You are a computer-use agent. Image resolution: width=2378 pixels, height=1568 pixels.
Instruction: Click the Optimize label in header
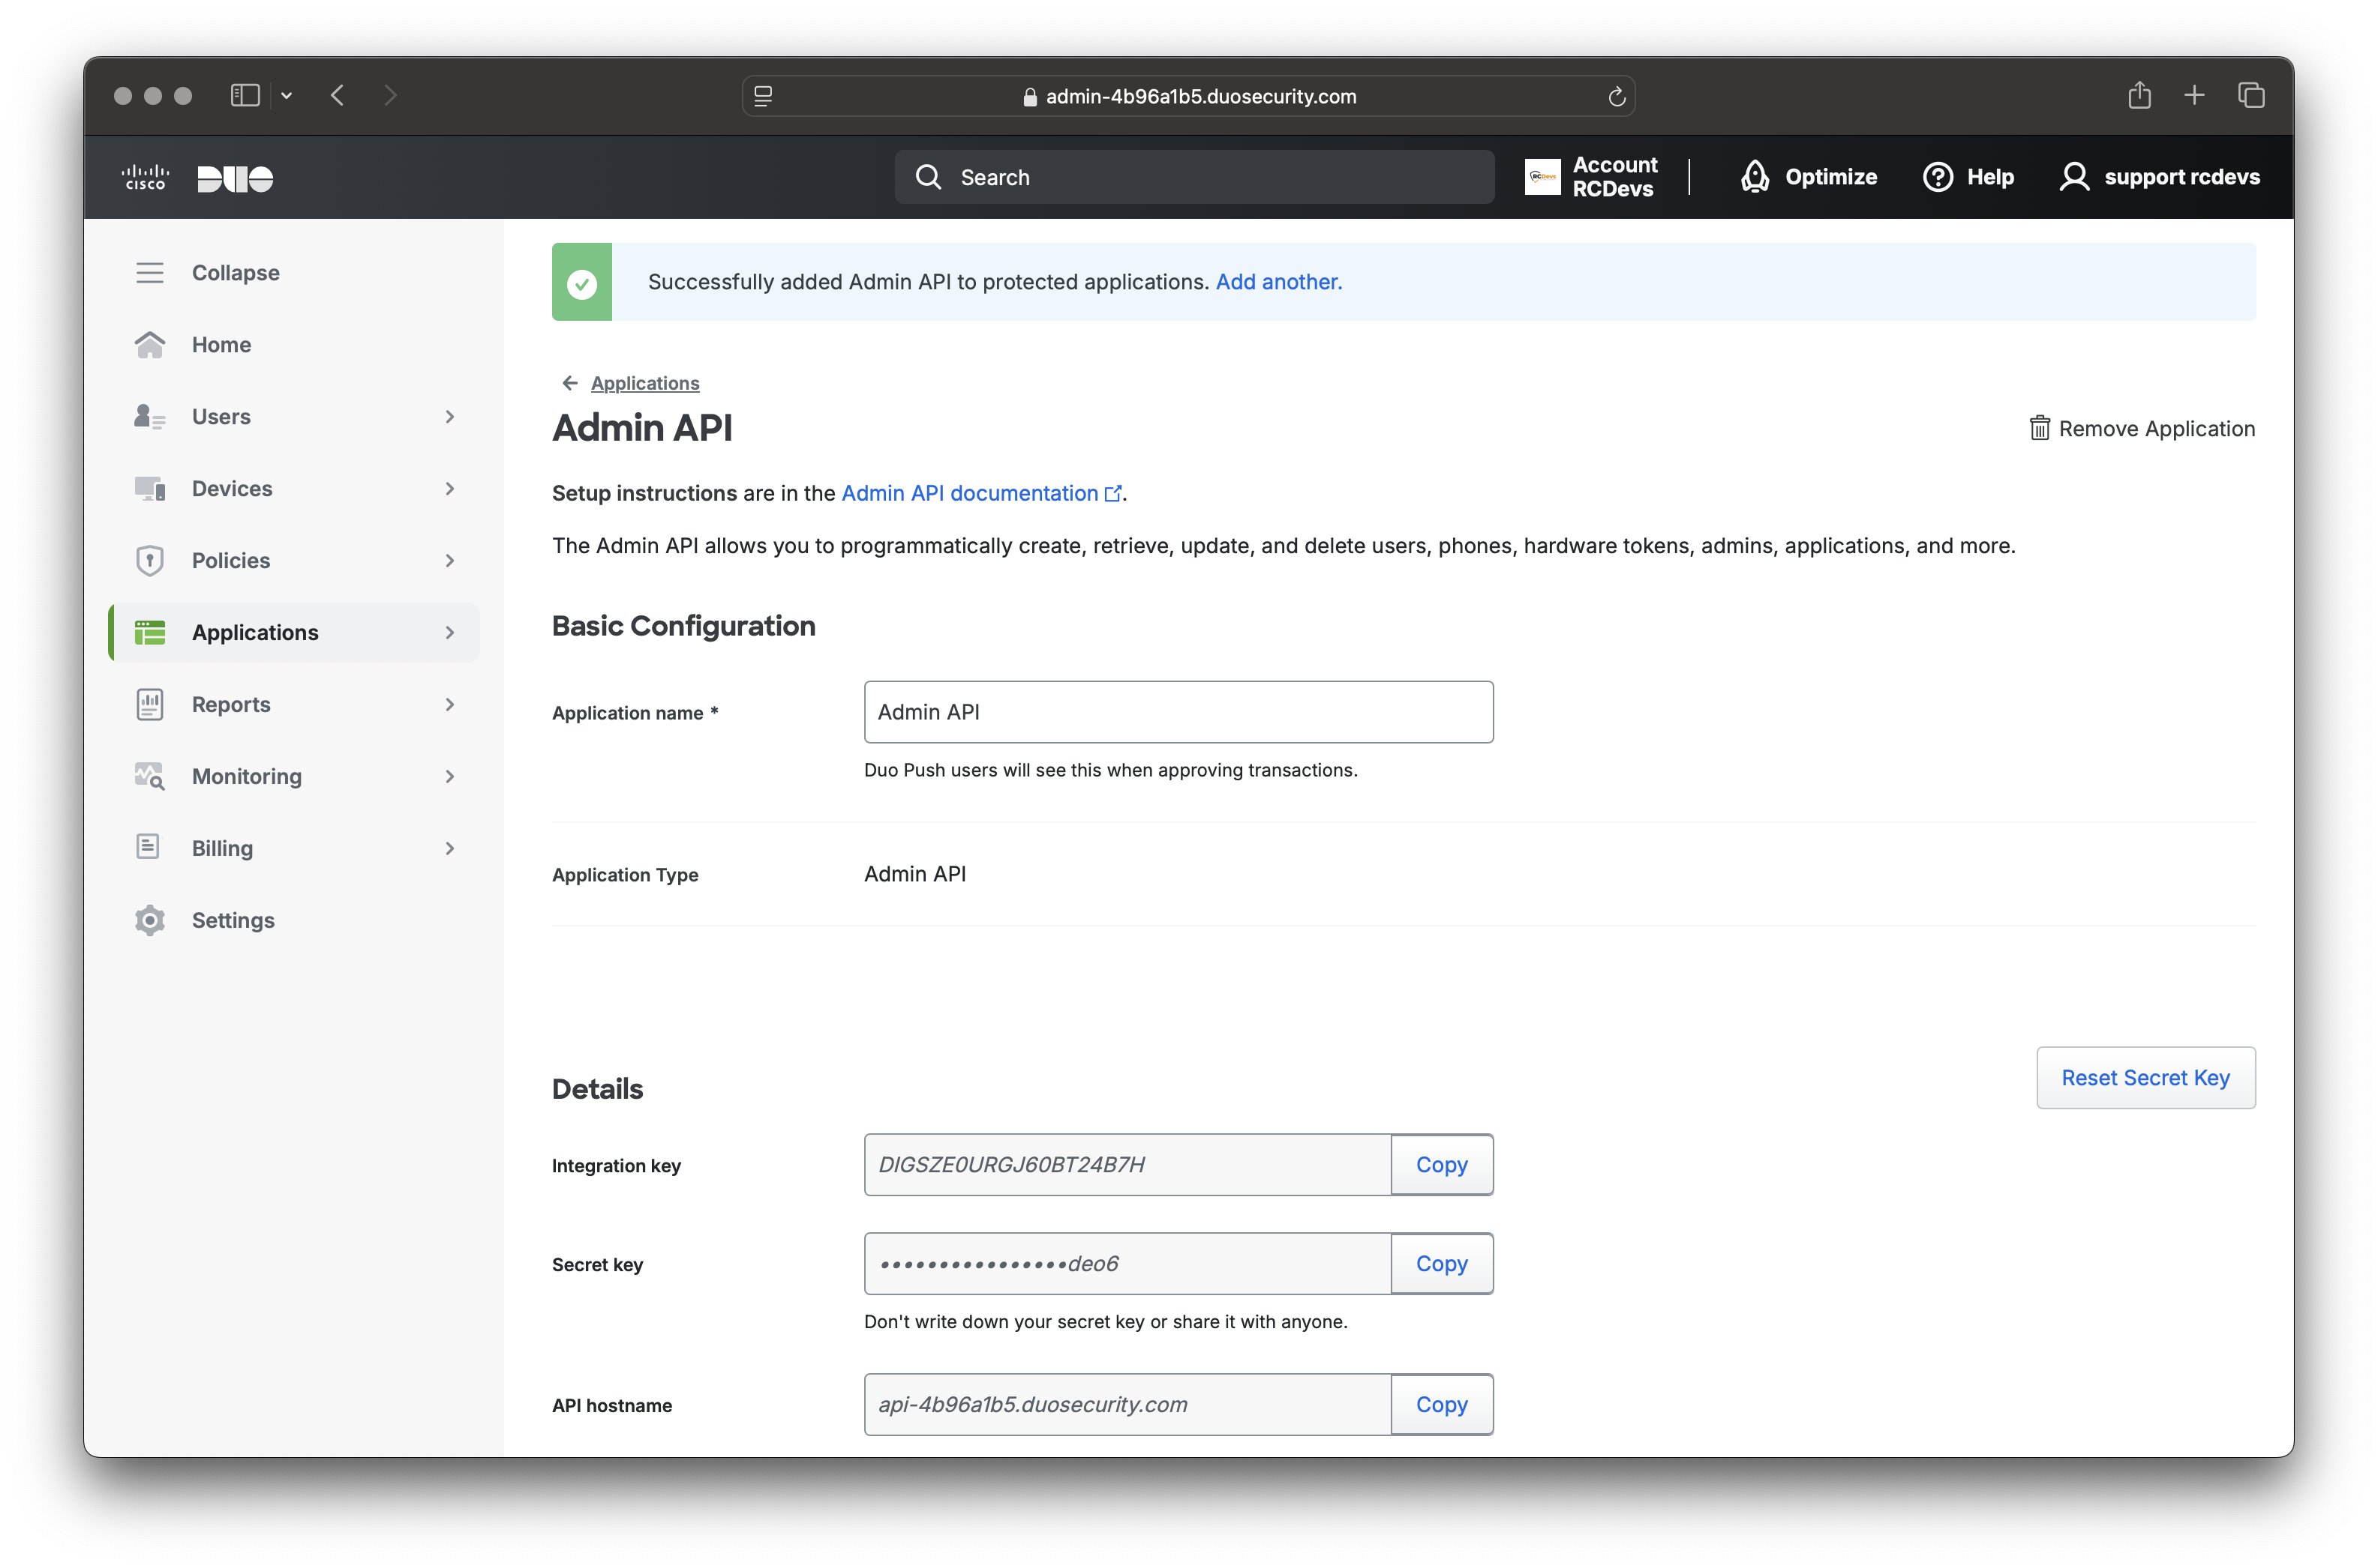pyautogui.click(x=1830, y=177)
